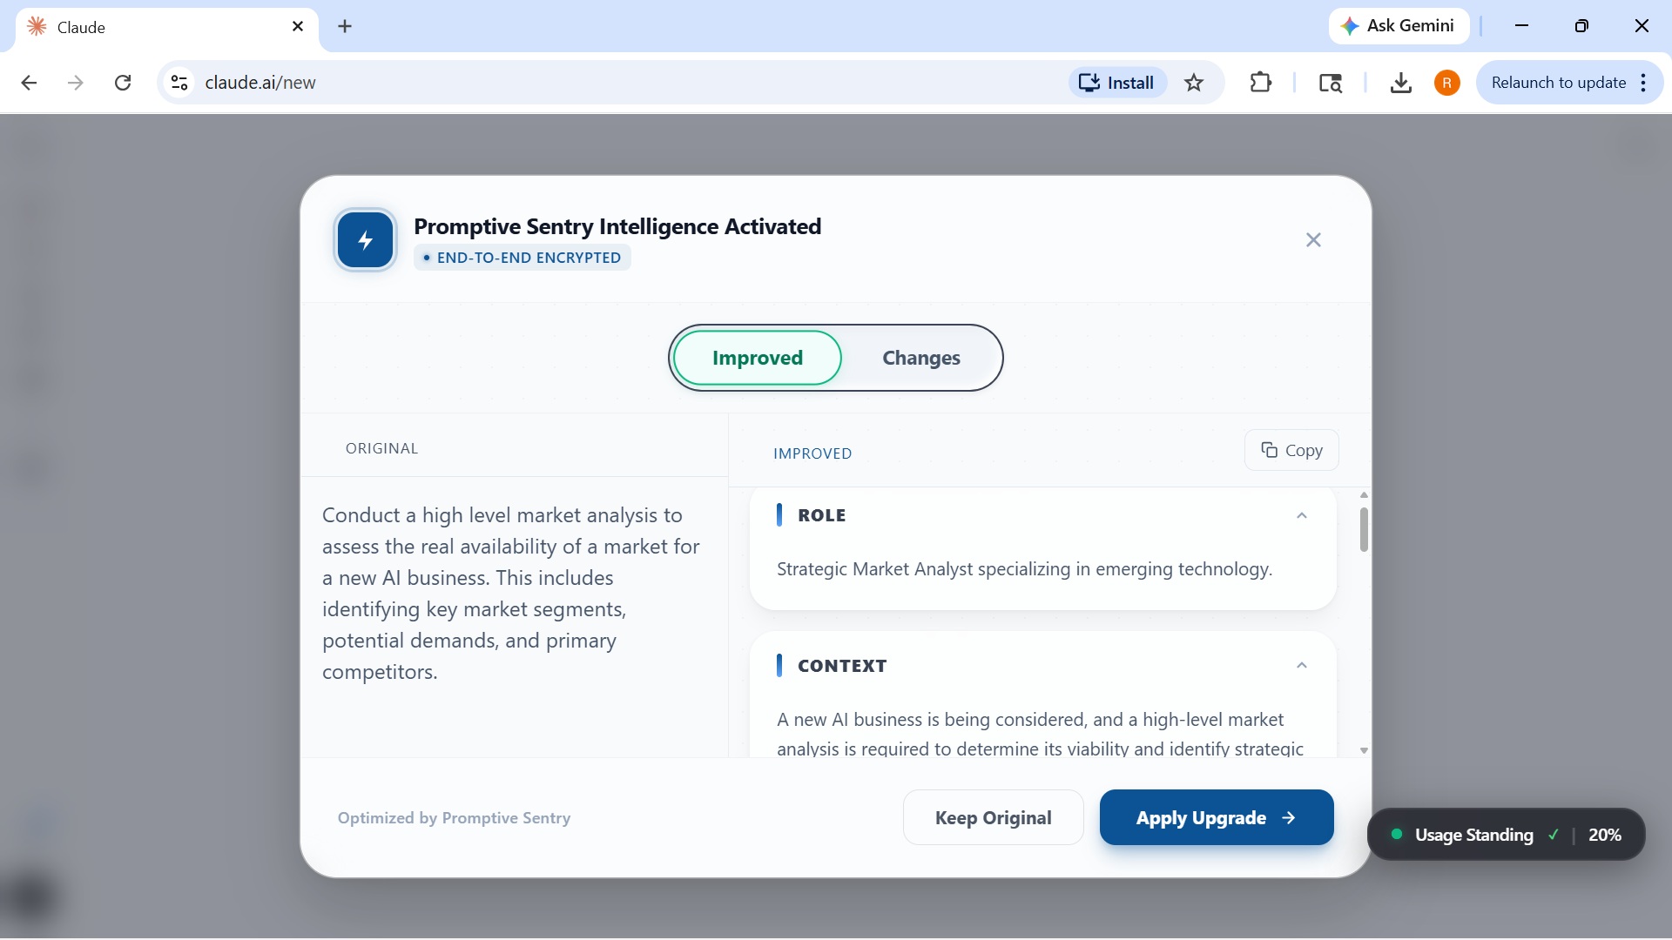
Task: Click the CONTEXT description text
Action: pyautogui.click(x=1040, y=734)
